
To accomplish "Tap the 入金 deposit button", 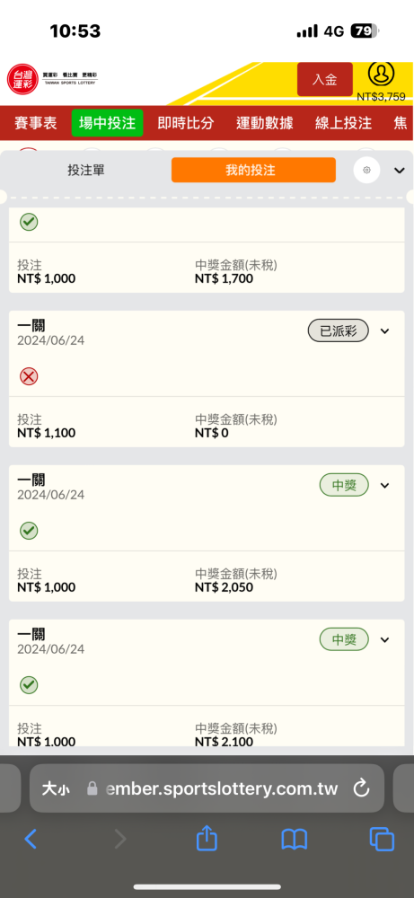I will pyautogui.click(x=325, y=79).
